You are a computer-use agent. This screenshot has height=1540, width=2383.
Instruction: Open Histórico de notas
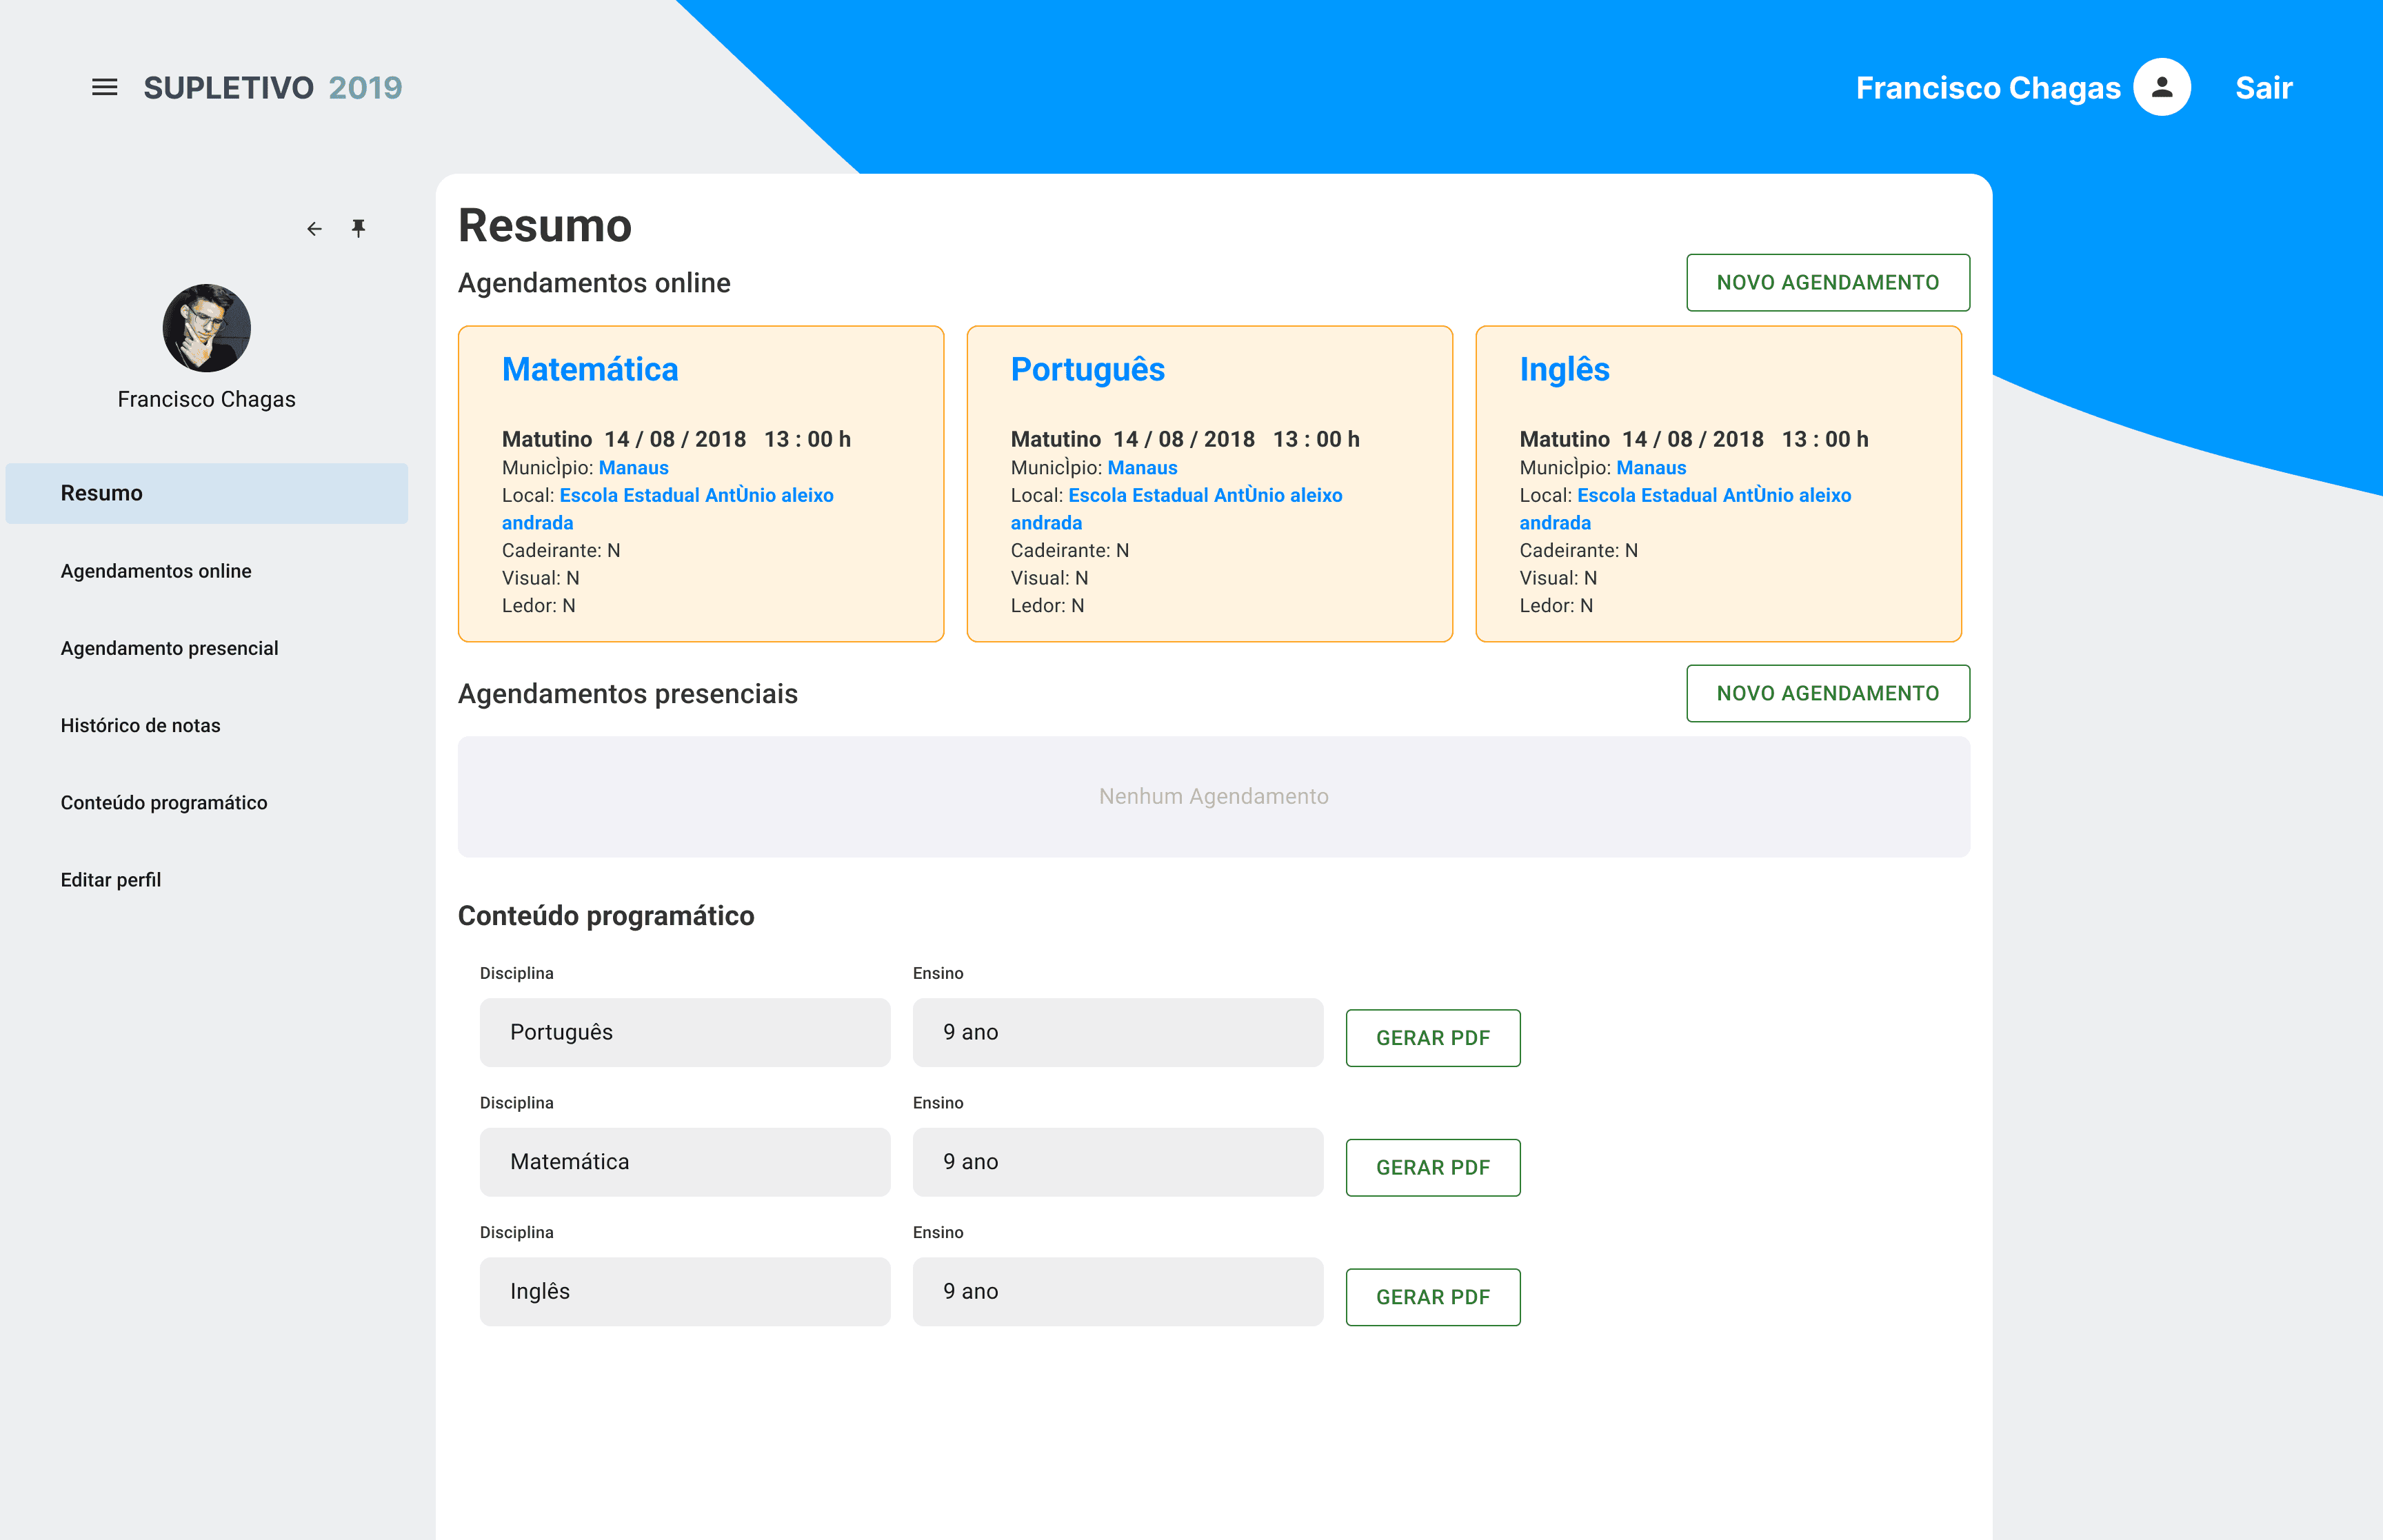point(140,725)
